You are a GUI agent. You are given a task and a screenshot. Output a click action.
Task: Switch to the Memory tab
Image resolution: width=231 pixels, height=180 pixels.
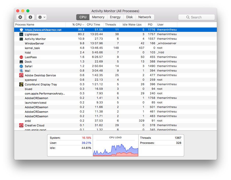click(x=98, y=17)
